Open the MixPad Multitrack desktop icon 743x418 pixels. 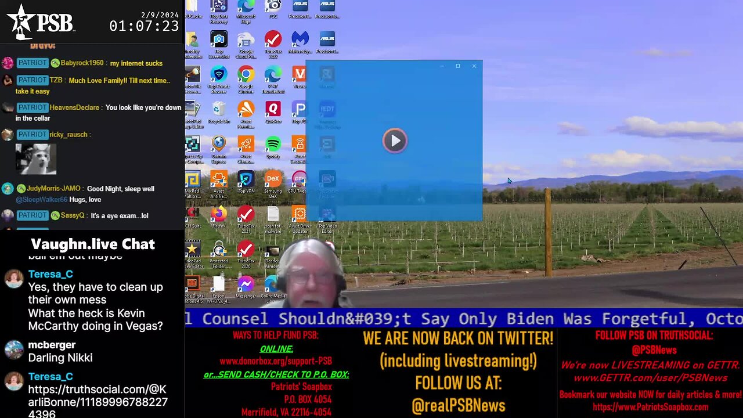(192, 185)
